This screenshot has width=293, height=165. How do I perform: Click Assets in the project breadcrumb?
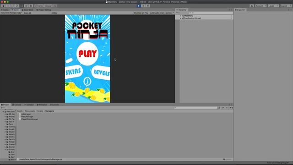coord(20,111)
